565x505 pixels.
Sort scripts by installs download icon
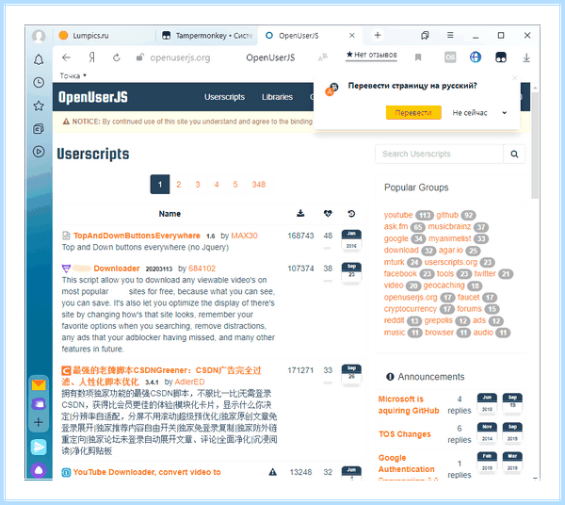click(x=300, y=213)
